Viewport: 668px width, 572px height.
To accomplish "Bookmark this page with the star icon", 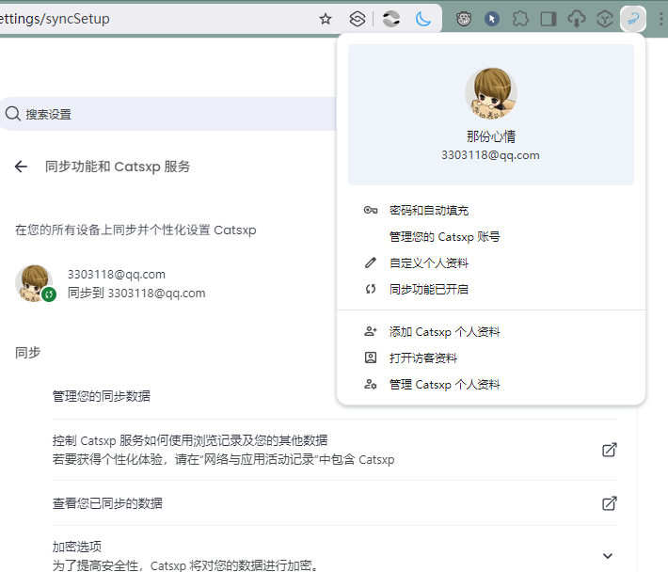I will tap(326, 19).
